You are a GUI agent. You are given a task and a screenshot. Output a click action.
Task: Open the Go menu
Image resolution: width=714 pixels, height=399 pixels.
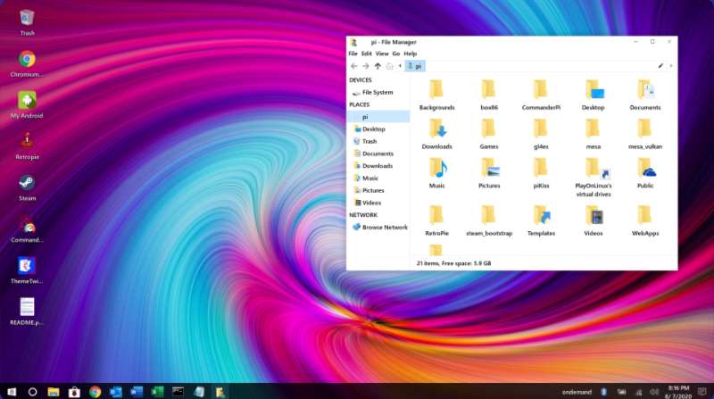tap(395, 54)
